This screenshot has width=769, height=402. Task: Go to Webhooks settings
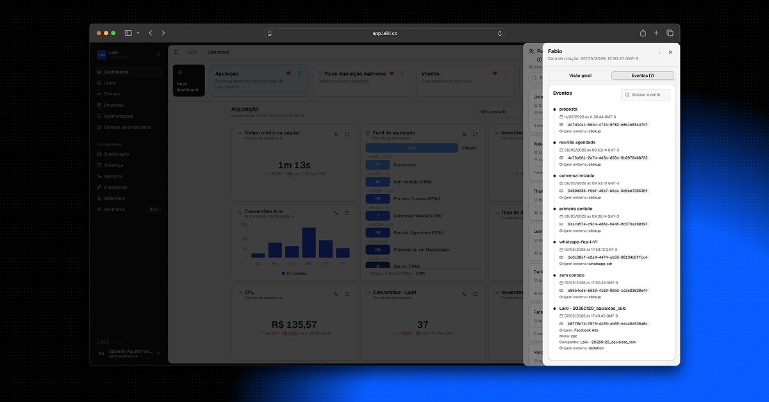pyautogui.click(x=128, y=198)
